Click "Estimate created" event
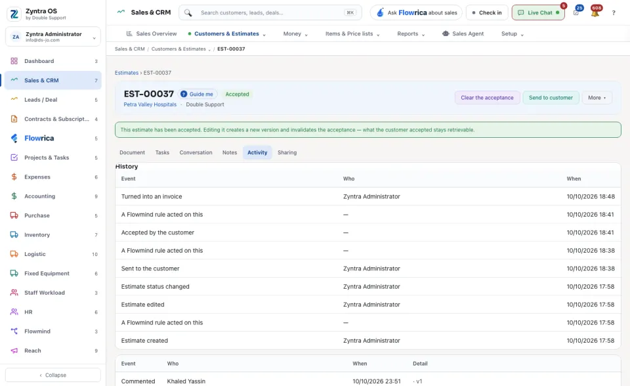 [144, 341]
